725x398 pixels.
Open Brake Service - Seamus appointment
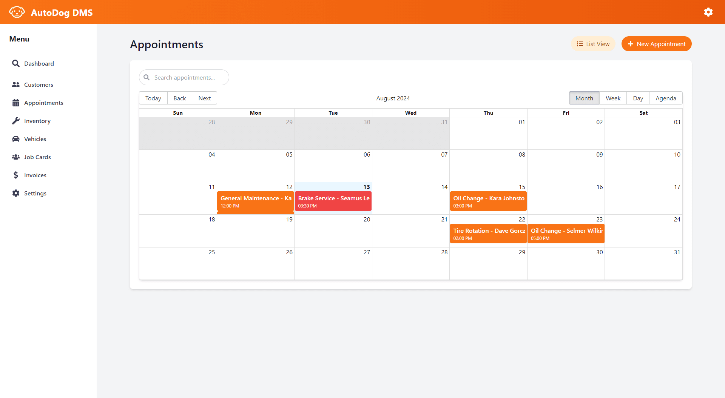coord(333,201)
